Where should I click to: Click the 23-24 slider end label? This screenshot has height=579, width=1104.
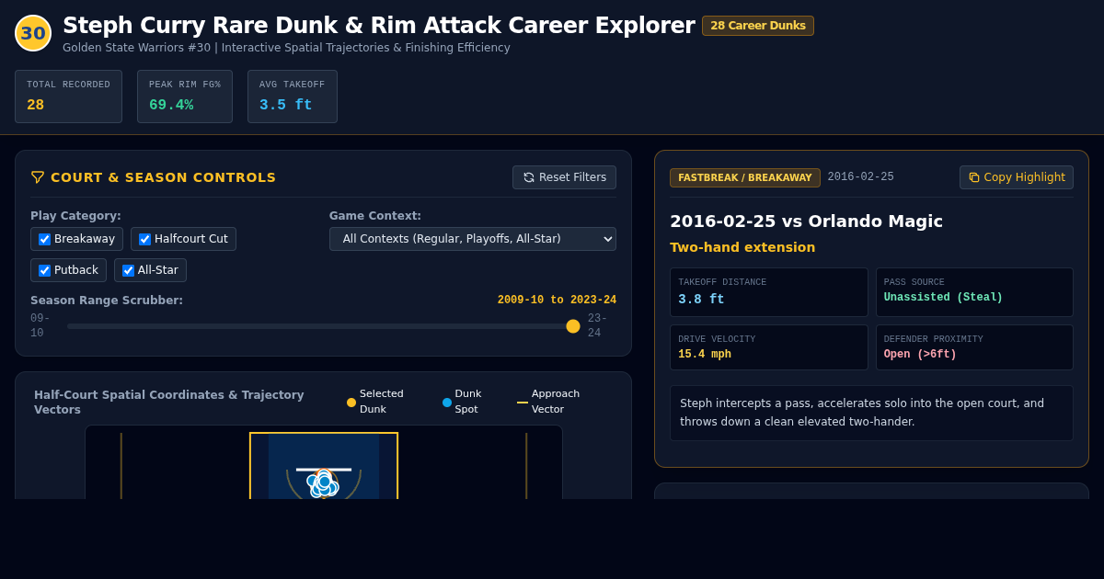(x=598, y=326)
